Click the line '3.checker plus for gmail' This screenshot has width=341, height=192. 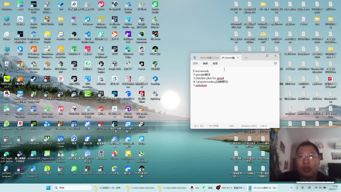(x=209, y=78)
